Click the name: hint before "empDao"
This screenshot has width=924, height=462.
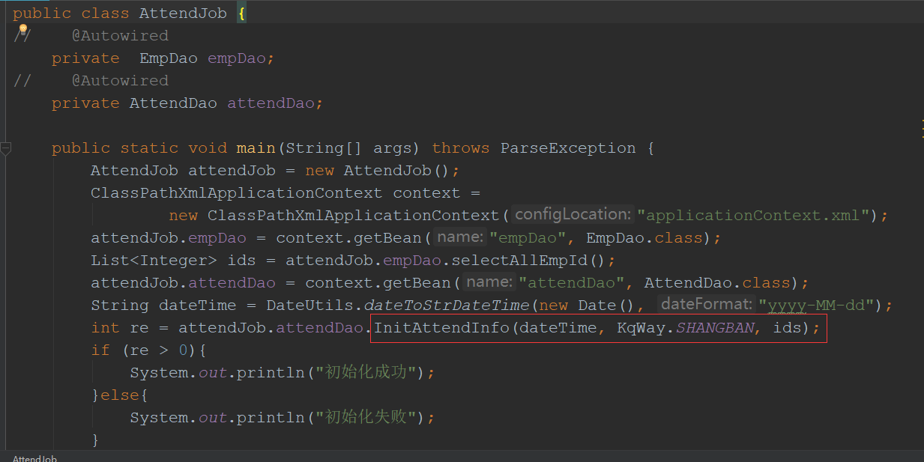click(460, 237)
